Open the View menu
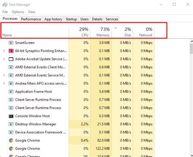193x157 pixels. 32,12
